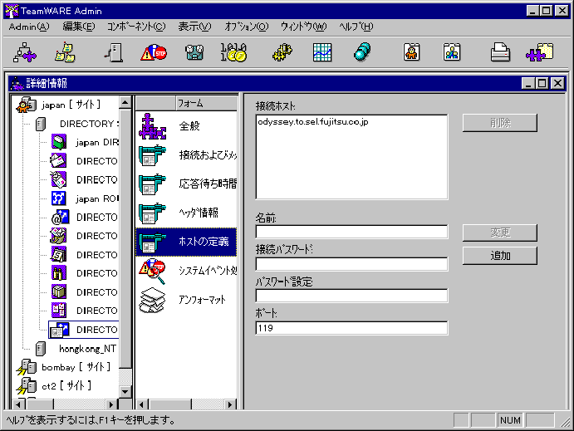Image resolution: width=574 pixels, height=431 pixels.
Task: Select the システムイベント form icon
Action: (152, 271)
